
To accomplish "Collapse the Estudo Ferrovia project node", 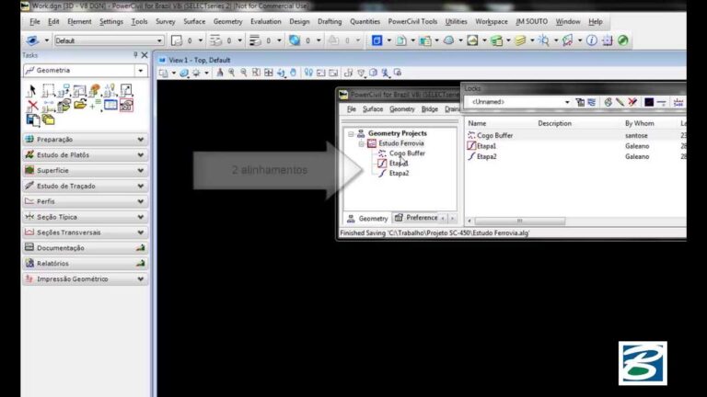I will pos(361,143).
